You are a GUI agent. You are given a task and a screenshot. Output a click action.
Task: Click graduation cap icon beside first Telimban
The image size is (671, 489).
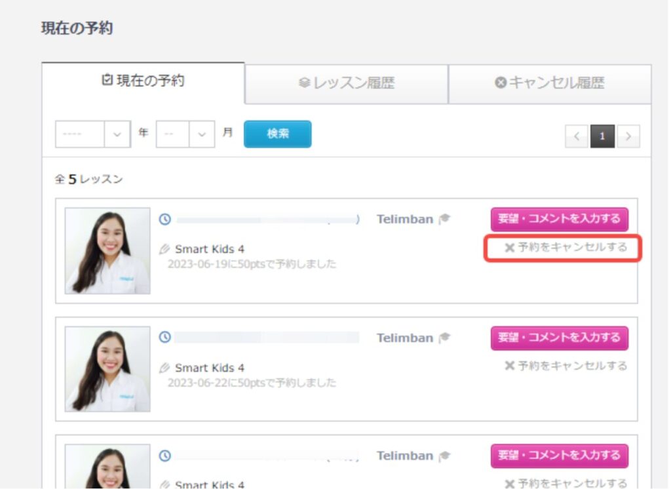tap(445, 219)
